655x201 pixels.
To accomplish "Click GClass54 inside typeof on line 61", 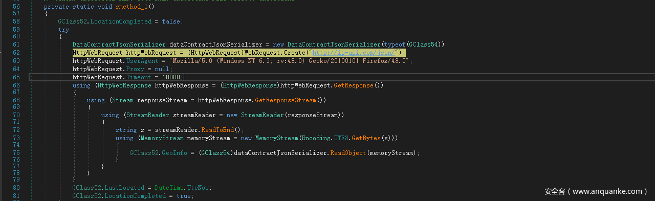I will pyautogui.click(x=423, y=44).
